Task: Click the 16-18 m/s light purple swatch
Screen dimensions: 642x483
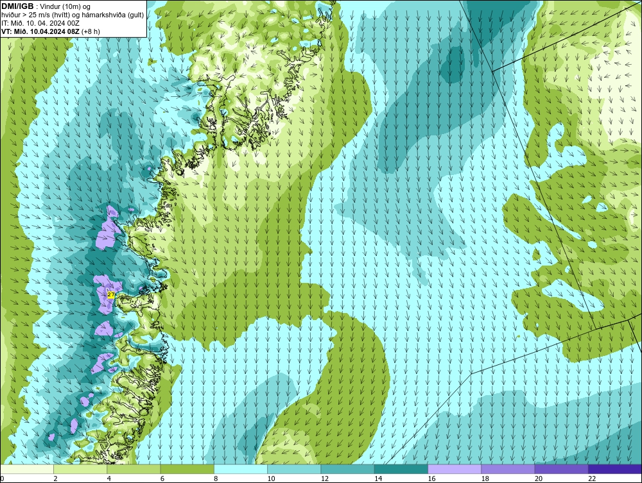Action: [455, 469]
